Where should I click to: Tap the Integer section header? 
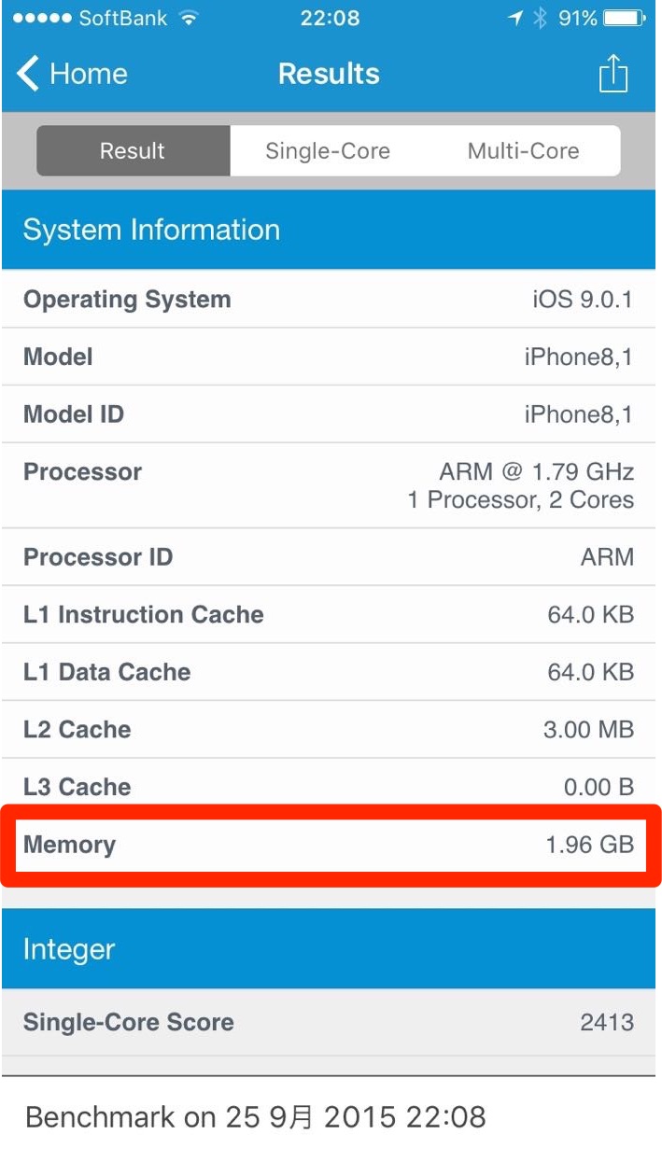(x=331, y=949)
